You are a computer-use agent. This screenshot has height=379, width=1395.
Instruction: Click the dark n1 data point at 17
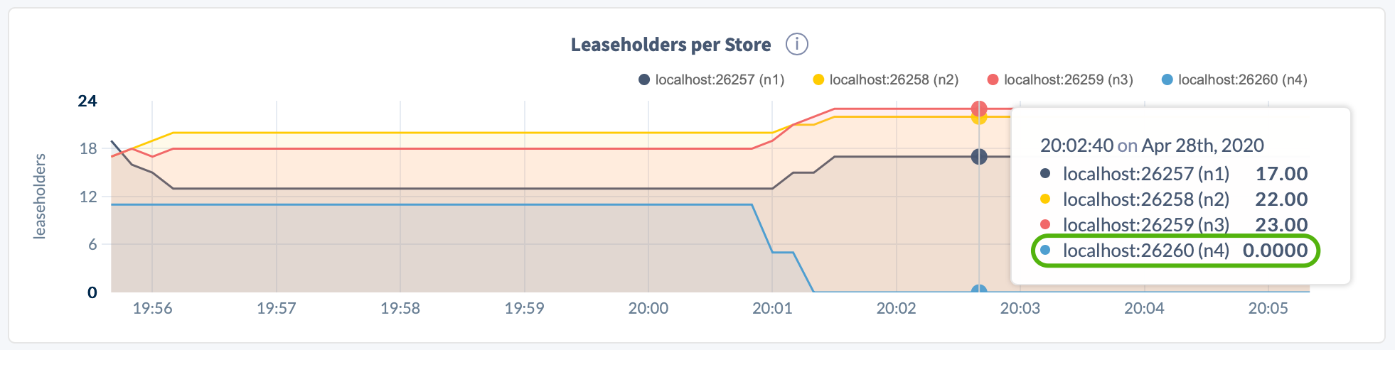click(x=979, y=157)
